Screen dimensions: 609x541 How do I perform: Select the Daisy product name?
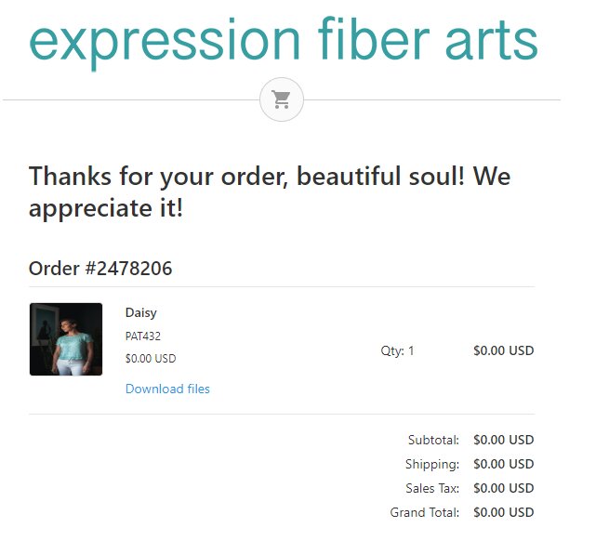141,312
